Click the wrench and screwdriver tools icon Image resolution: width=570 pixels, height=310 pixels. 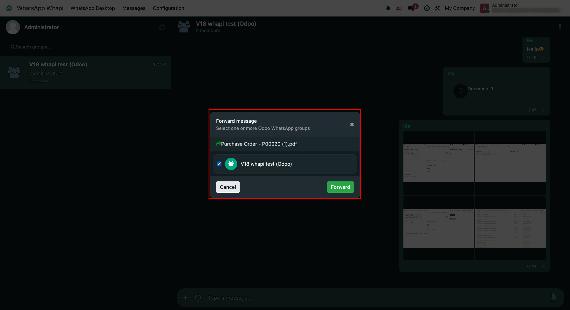tap(437, 8)
